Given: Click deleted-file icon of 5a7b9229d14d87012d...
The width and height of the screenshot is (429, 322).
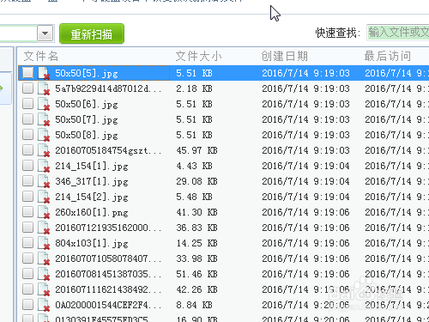Looking at the screenshot, I should point(44,88).
